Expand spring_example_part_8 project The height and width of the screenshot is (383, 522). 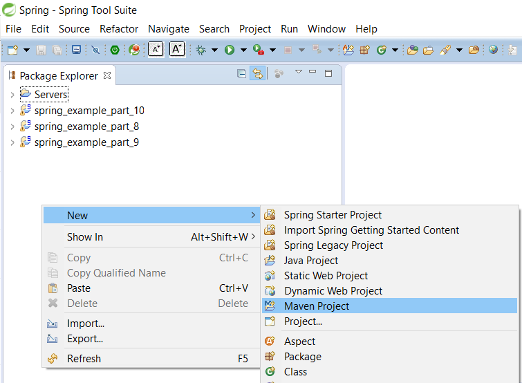tap(12, 127)
